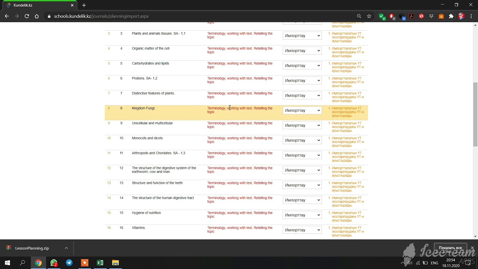Open WhatsApp from the taskbar
Viewport: 478px width, 269px height.
point(54,263)
